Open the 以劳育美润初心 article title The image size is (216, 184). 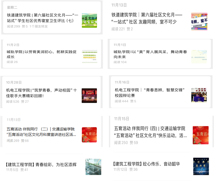tap(41, 54)
